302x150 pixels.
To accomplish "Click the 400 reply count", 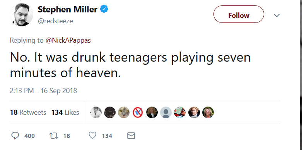I will (x=29, y=136).
